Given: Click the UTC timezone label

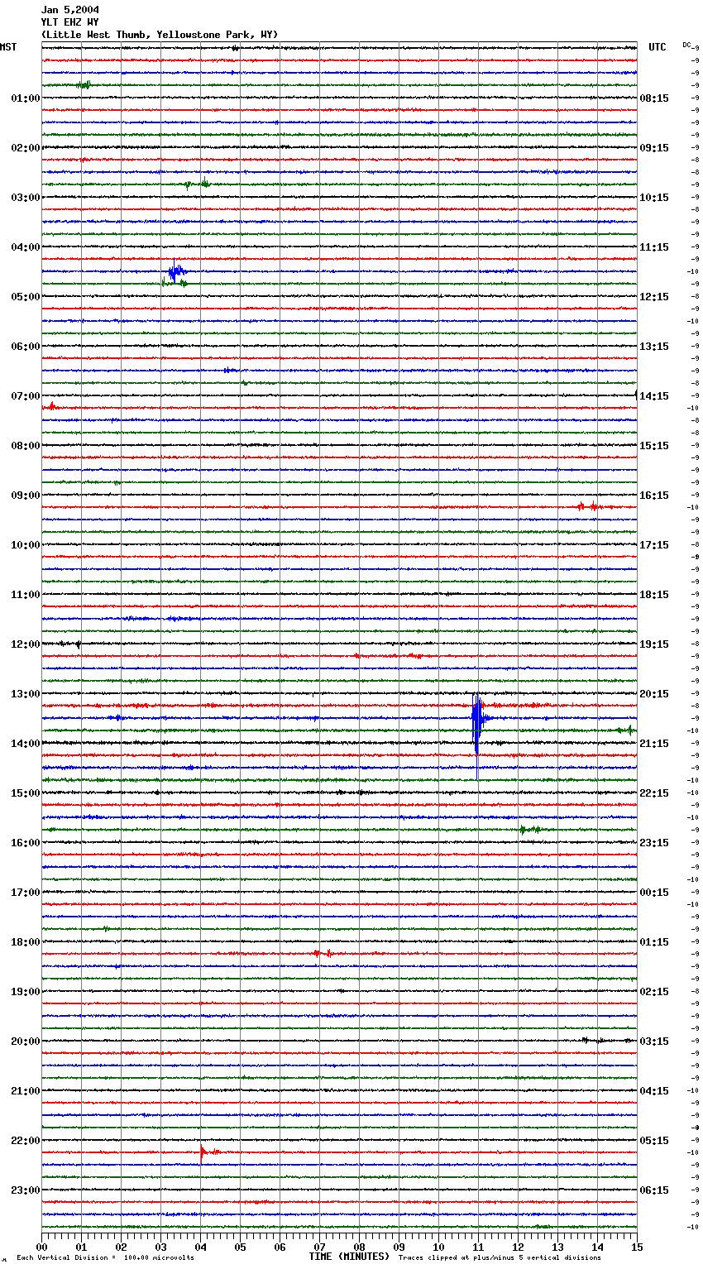Looking at the screenshot, I should point(657,47).
